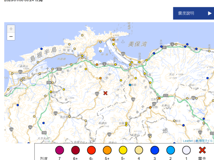Pick the red-orange 6- legend circle
This screenshot has height=160, width=214.
[x=91, y=150]
